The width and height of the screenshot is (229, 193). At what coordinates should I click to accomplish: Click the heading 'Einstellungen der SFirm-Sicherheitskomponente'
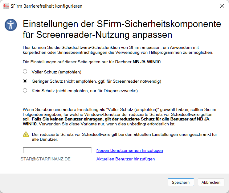[x=122, y=24]
